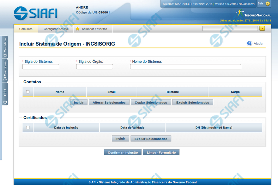This screenshot has height=185, width=278.
Task: Click the yellow arrow search go button
Action: [x=262, y=28]
